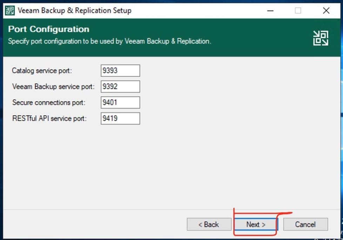Click the "Veeam Backup service port:" label
The height and width of the screenshot is (240, 343).
click(x=53, y=87)
